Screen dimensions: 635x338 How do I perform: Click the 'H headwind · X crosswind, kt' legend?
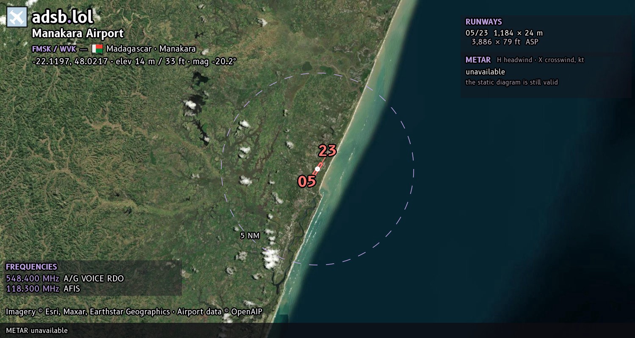pos(541,60)
